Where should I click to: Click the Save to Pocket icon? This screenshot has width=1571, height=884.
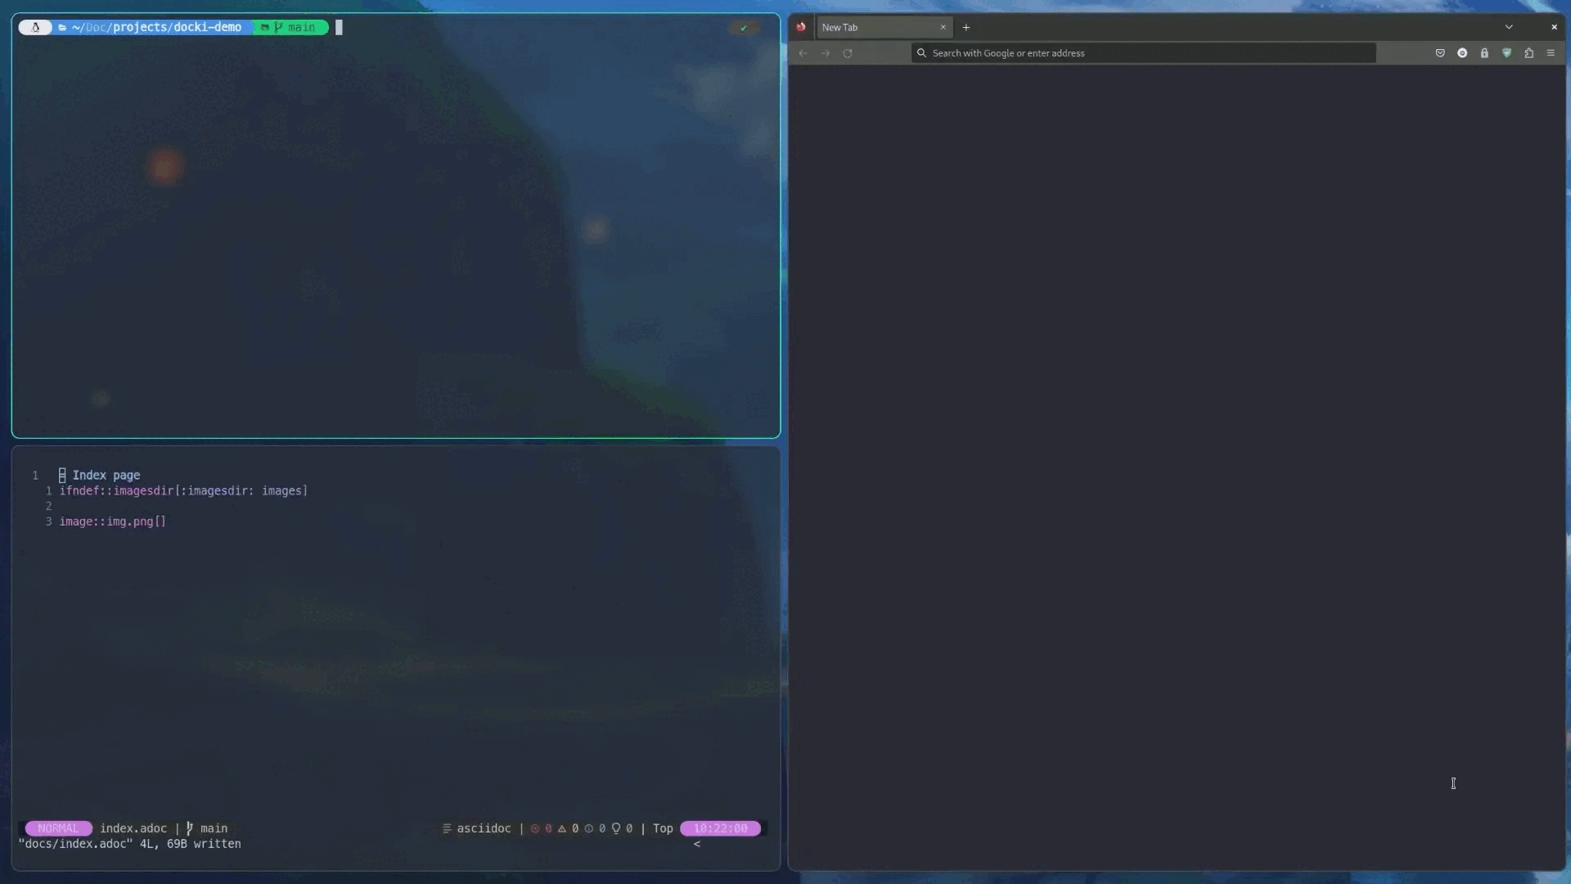1441,52
